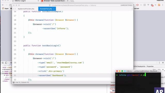
Task: Expand the div node under body
Action: pyautogui.click(x=5, y=75)
